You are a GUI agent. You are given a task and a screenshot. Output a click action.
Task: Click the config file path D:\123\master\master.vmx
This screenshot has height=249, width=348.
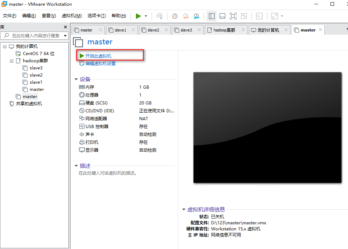click(238, 223)
